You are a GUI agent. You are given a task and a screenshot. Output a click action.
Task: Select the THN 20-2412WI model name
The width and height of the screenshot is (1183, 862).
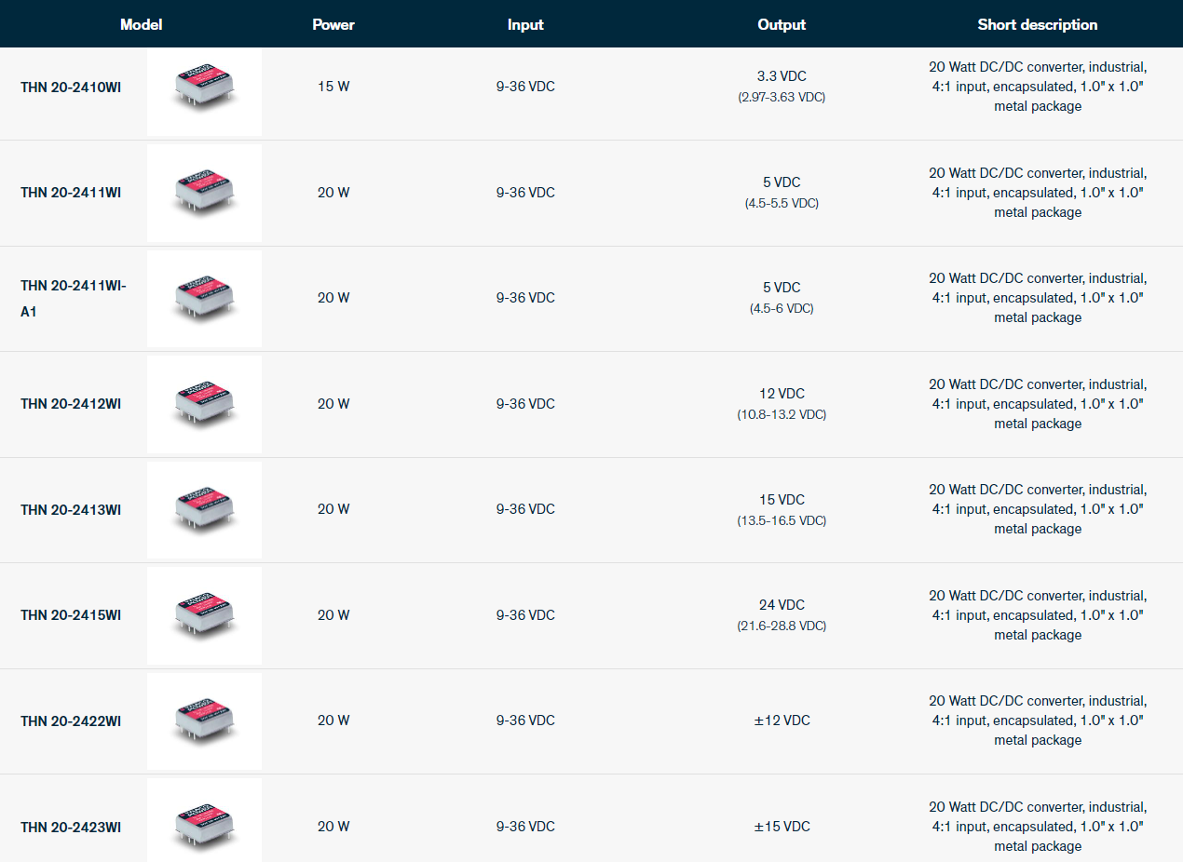(71, 404)
